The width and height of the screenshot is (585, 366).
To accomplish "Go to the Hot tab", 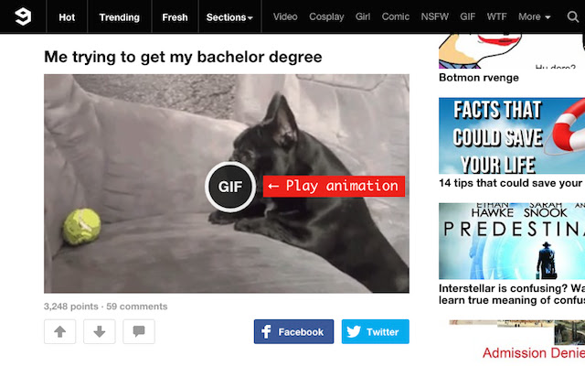I will 67,17.
